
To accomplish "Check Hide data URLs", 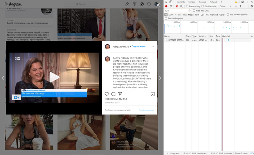I will pyautogui.click(x=194, y=11).
